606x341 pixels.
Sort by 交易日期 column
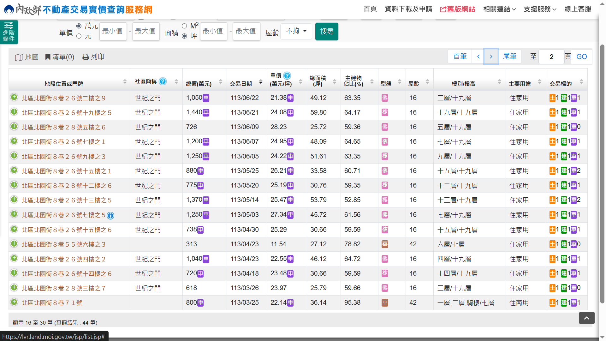click(261, 82)
